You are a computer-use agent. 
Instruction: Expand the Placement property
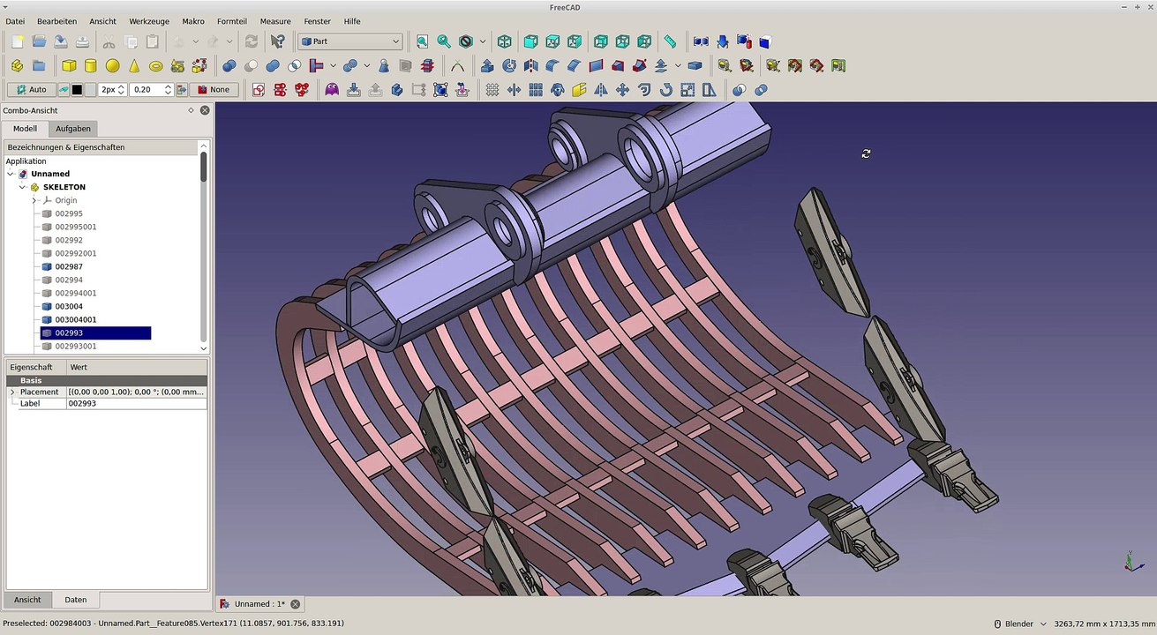(12, 392)
